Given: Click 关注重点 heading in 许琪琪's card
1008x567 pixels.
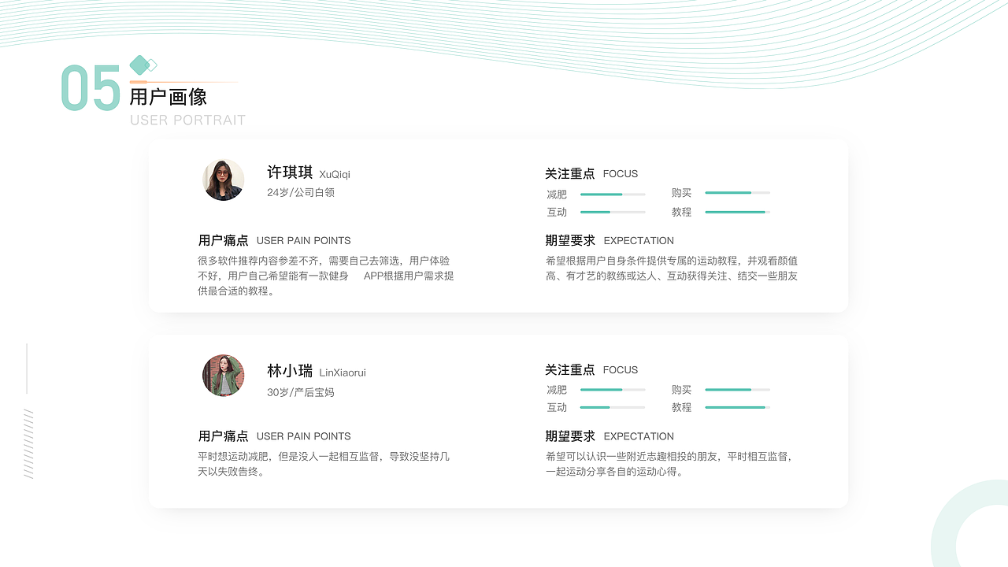Looking at the screenshot, I should pyautogui.click(x=570, y=174).
